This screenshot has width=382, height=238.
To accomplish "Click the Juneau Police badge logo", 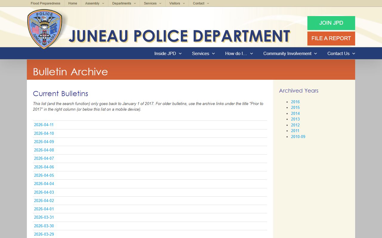I will tap(45, 29).
